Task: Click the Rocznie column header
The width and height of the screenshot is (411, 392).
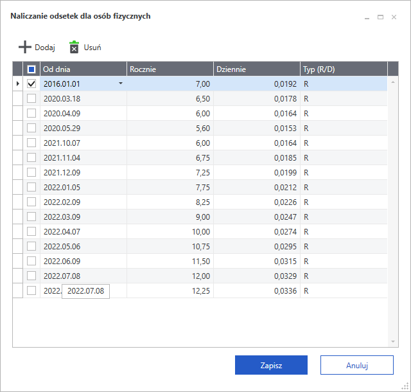Action: [170, 69]
